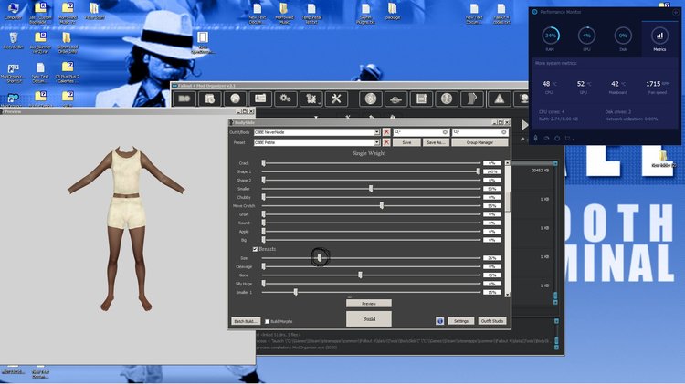This screenshot has height=384, width=685.
Task: Click the archive install icon in Mod Organizer toolbar
Action: pyautogui.click(x=210, y=99)
